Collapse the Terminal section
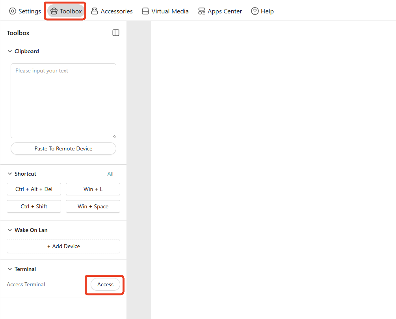The image size is (396, 319). pyautogui.click(x=9, y=269)
